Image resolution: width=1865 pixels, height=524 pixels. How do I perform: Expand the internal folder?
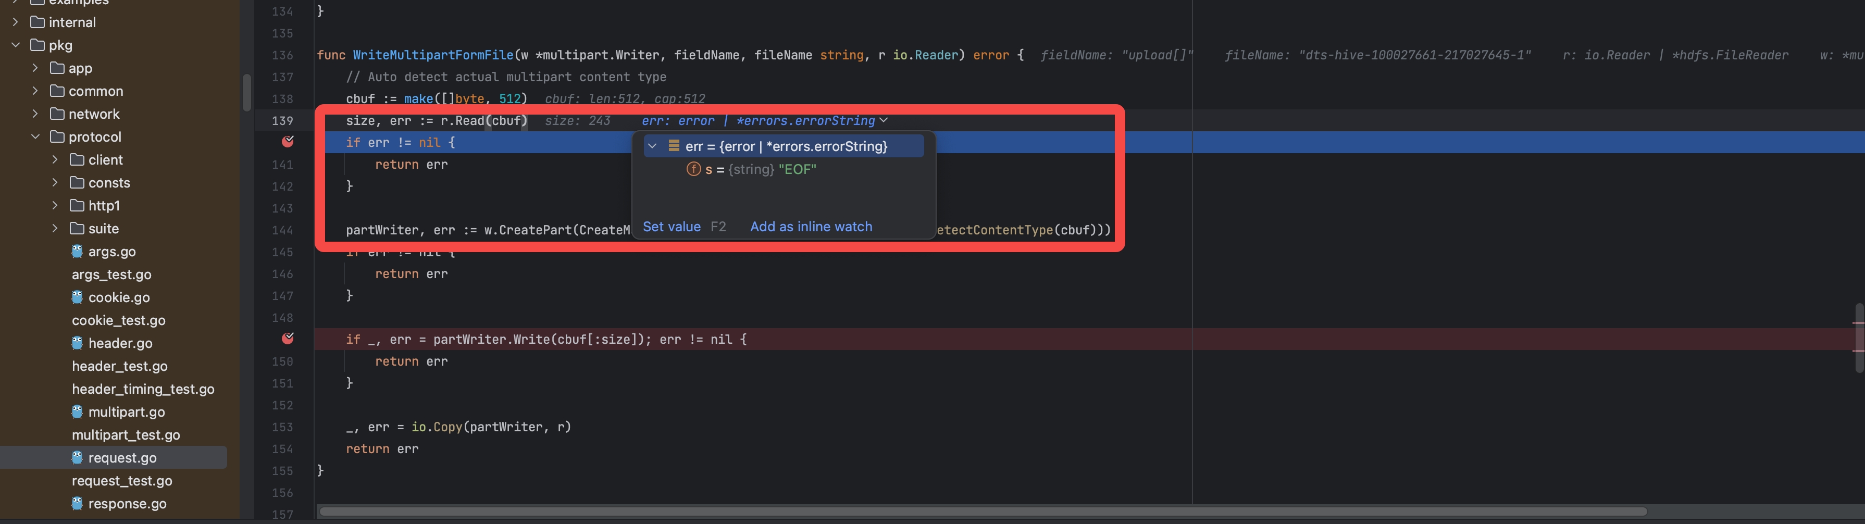tap(15, 22)
